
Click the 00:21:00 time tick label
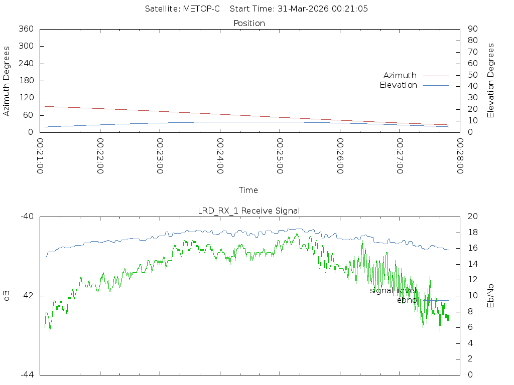(x=41, y=156)
